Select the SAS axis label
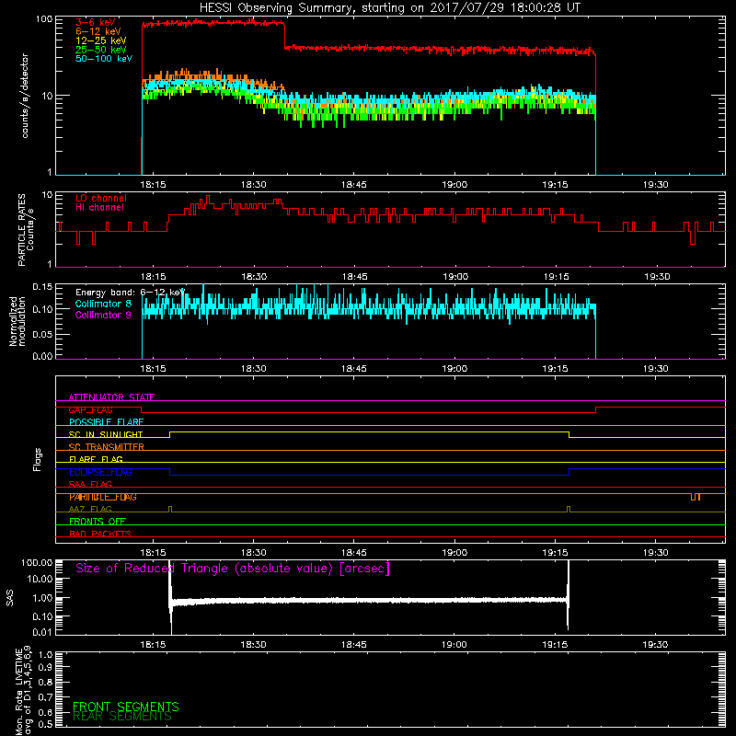 9,598
